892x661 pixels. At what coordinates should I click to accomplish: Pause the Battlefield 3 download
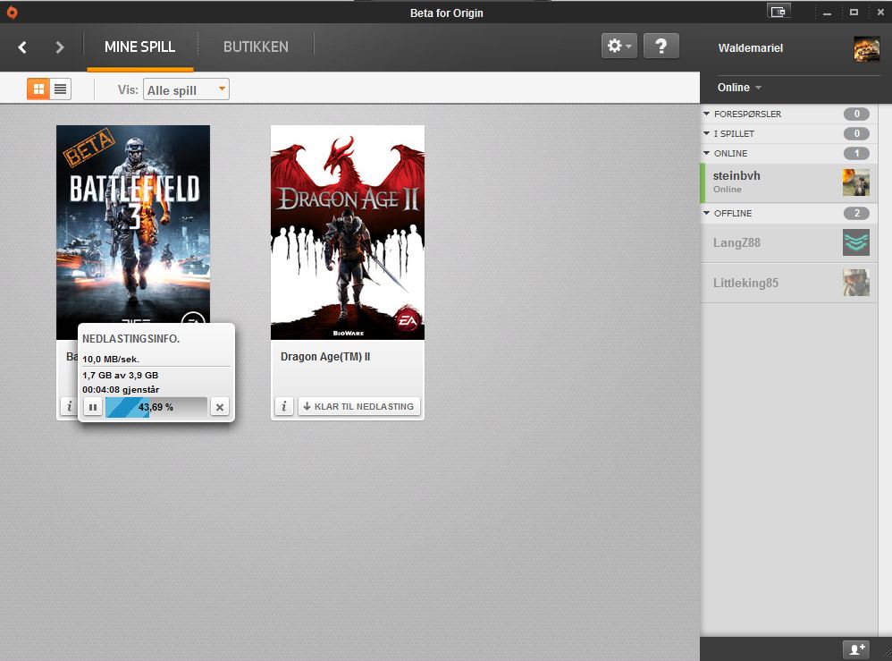coord(92,407)
